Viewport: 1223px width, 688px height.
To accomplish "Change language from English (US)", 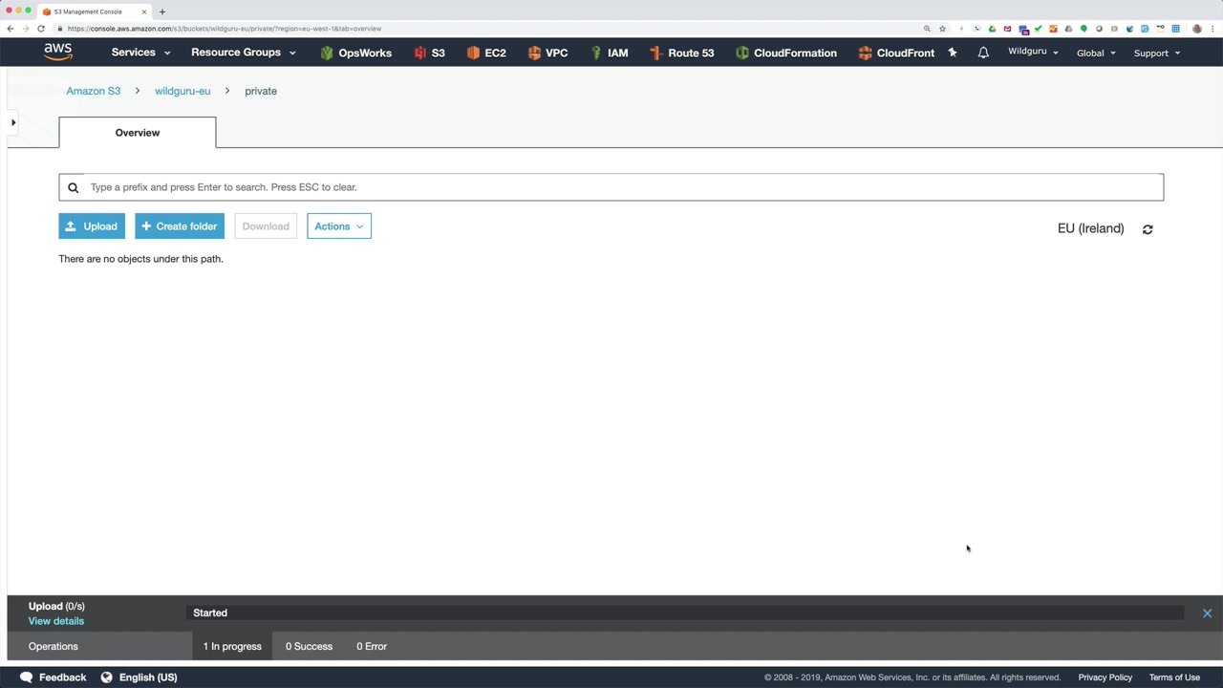I will pyautogui.click(x=139, y=677).
